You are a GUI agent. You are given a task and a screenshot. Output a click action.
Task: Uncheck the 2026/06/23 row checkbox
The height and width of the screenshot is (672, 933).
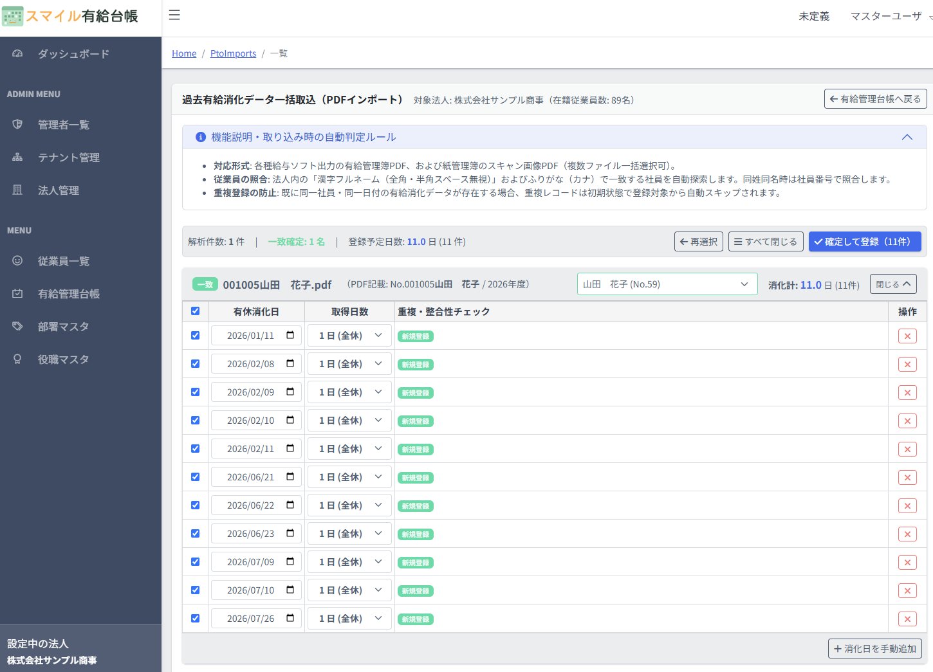click(x=196, y=533)
